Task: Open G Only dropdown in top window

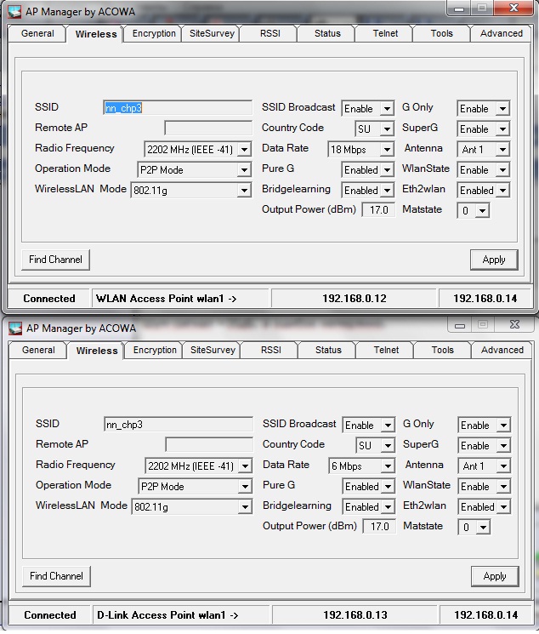Action: pos(484,108)
